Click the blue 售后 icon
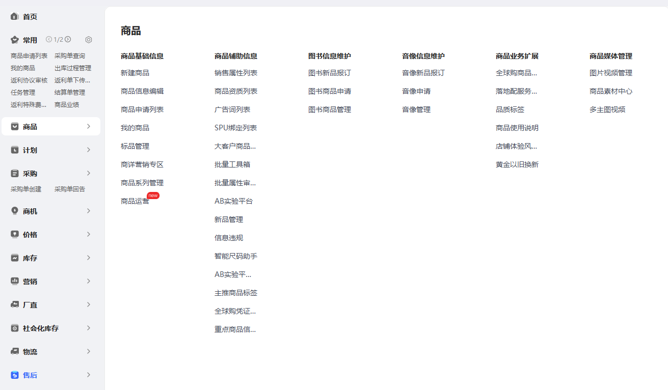Screen dimensions: 668x390 pos(15,375)
